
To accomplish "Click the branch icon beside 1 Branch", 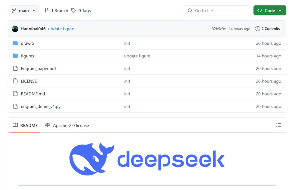I will tap(47, 11).
